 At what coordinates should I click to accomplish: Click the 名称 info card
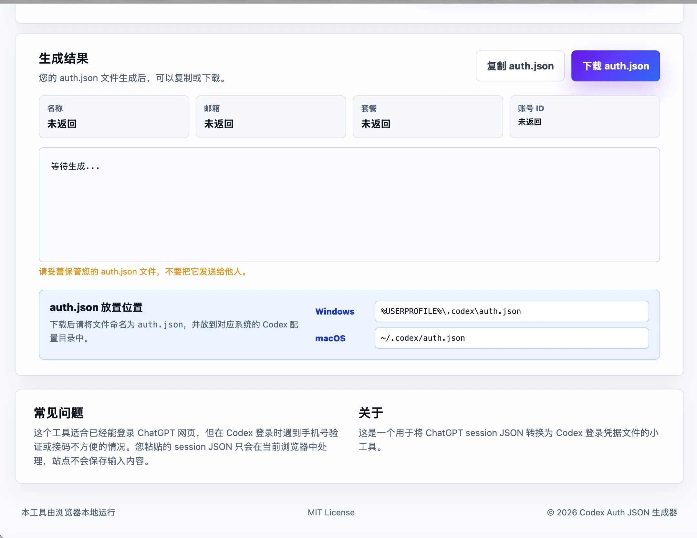(114, 117)
